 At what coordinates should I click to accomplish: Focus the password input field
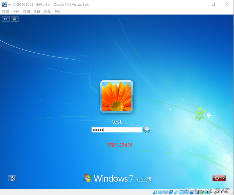117,130
